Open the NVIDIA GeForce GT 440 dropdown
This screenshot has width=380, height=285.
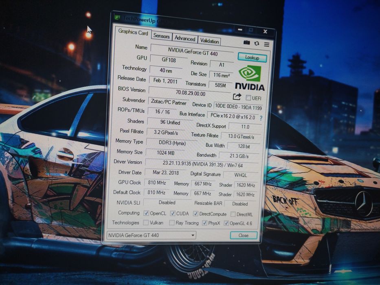point(152,235)
